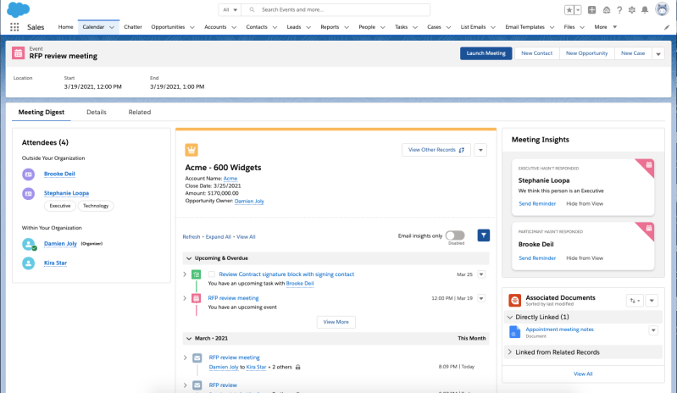Click the Associated Documents panel icon

click(514, 300)
